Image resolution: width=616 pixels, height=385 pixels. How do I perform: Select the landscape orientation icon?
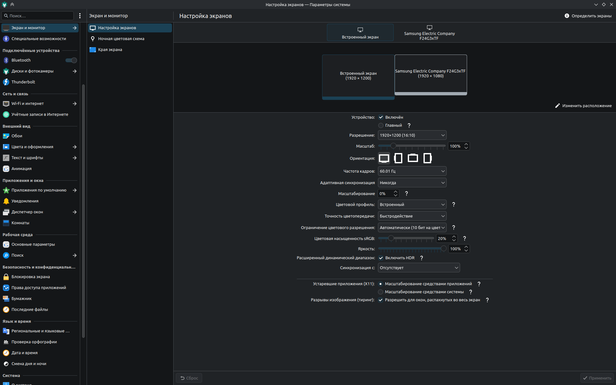tap(384, 158)
